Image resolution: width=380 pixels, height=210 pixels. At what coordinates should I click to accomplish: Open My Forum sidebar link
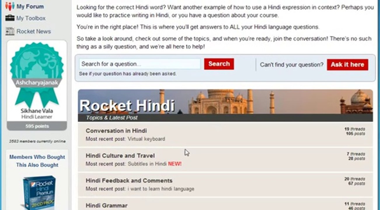[x=30, y=6]
